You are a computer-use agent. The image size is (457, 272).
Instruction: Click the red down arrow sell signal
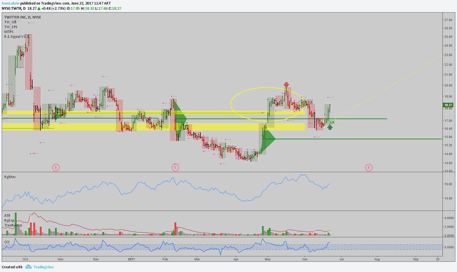click(x=286, y=85)
